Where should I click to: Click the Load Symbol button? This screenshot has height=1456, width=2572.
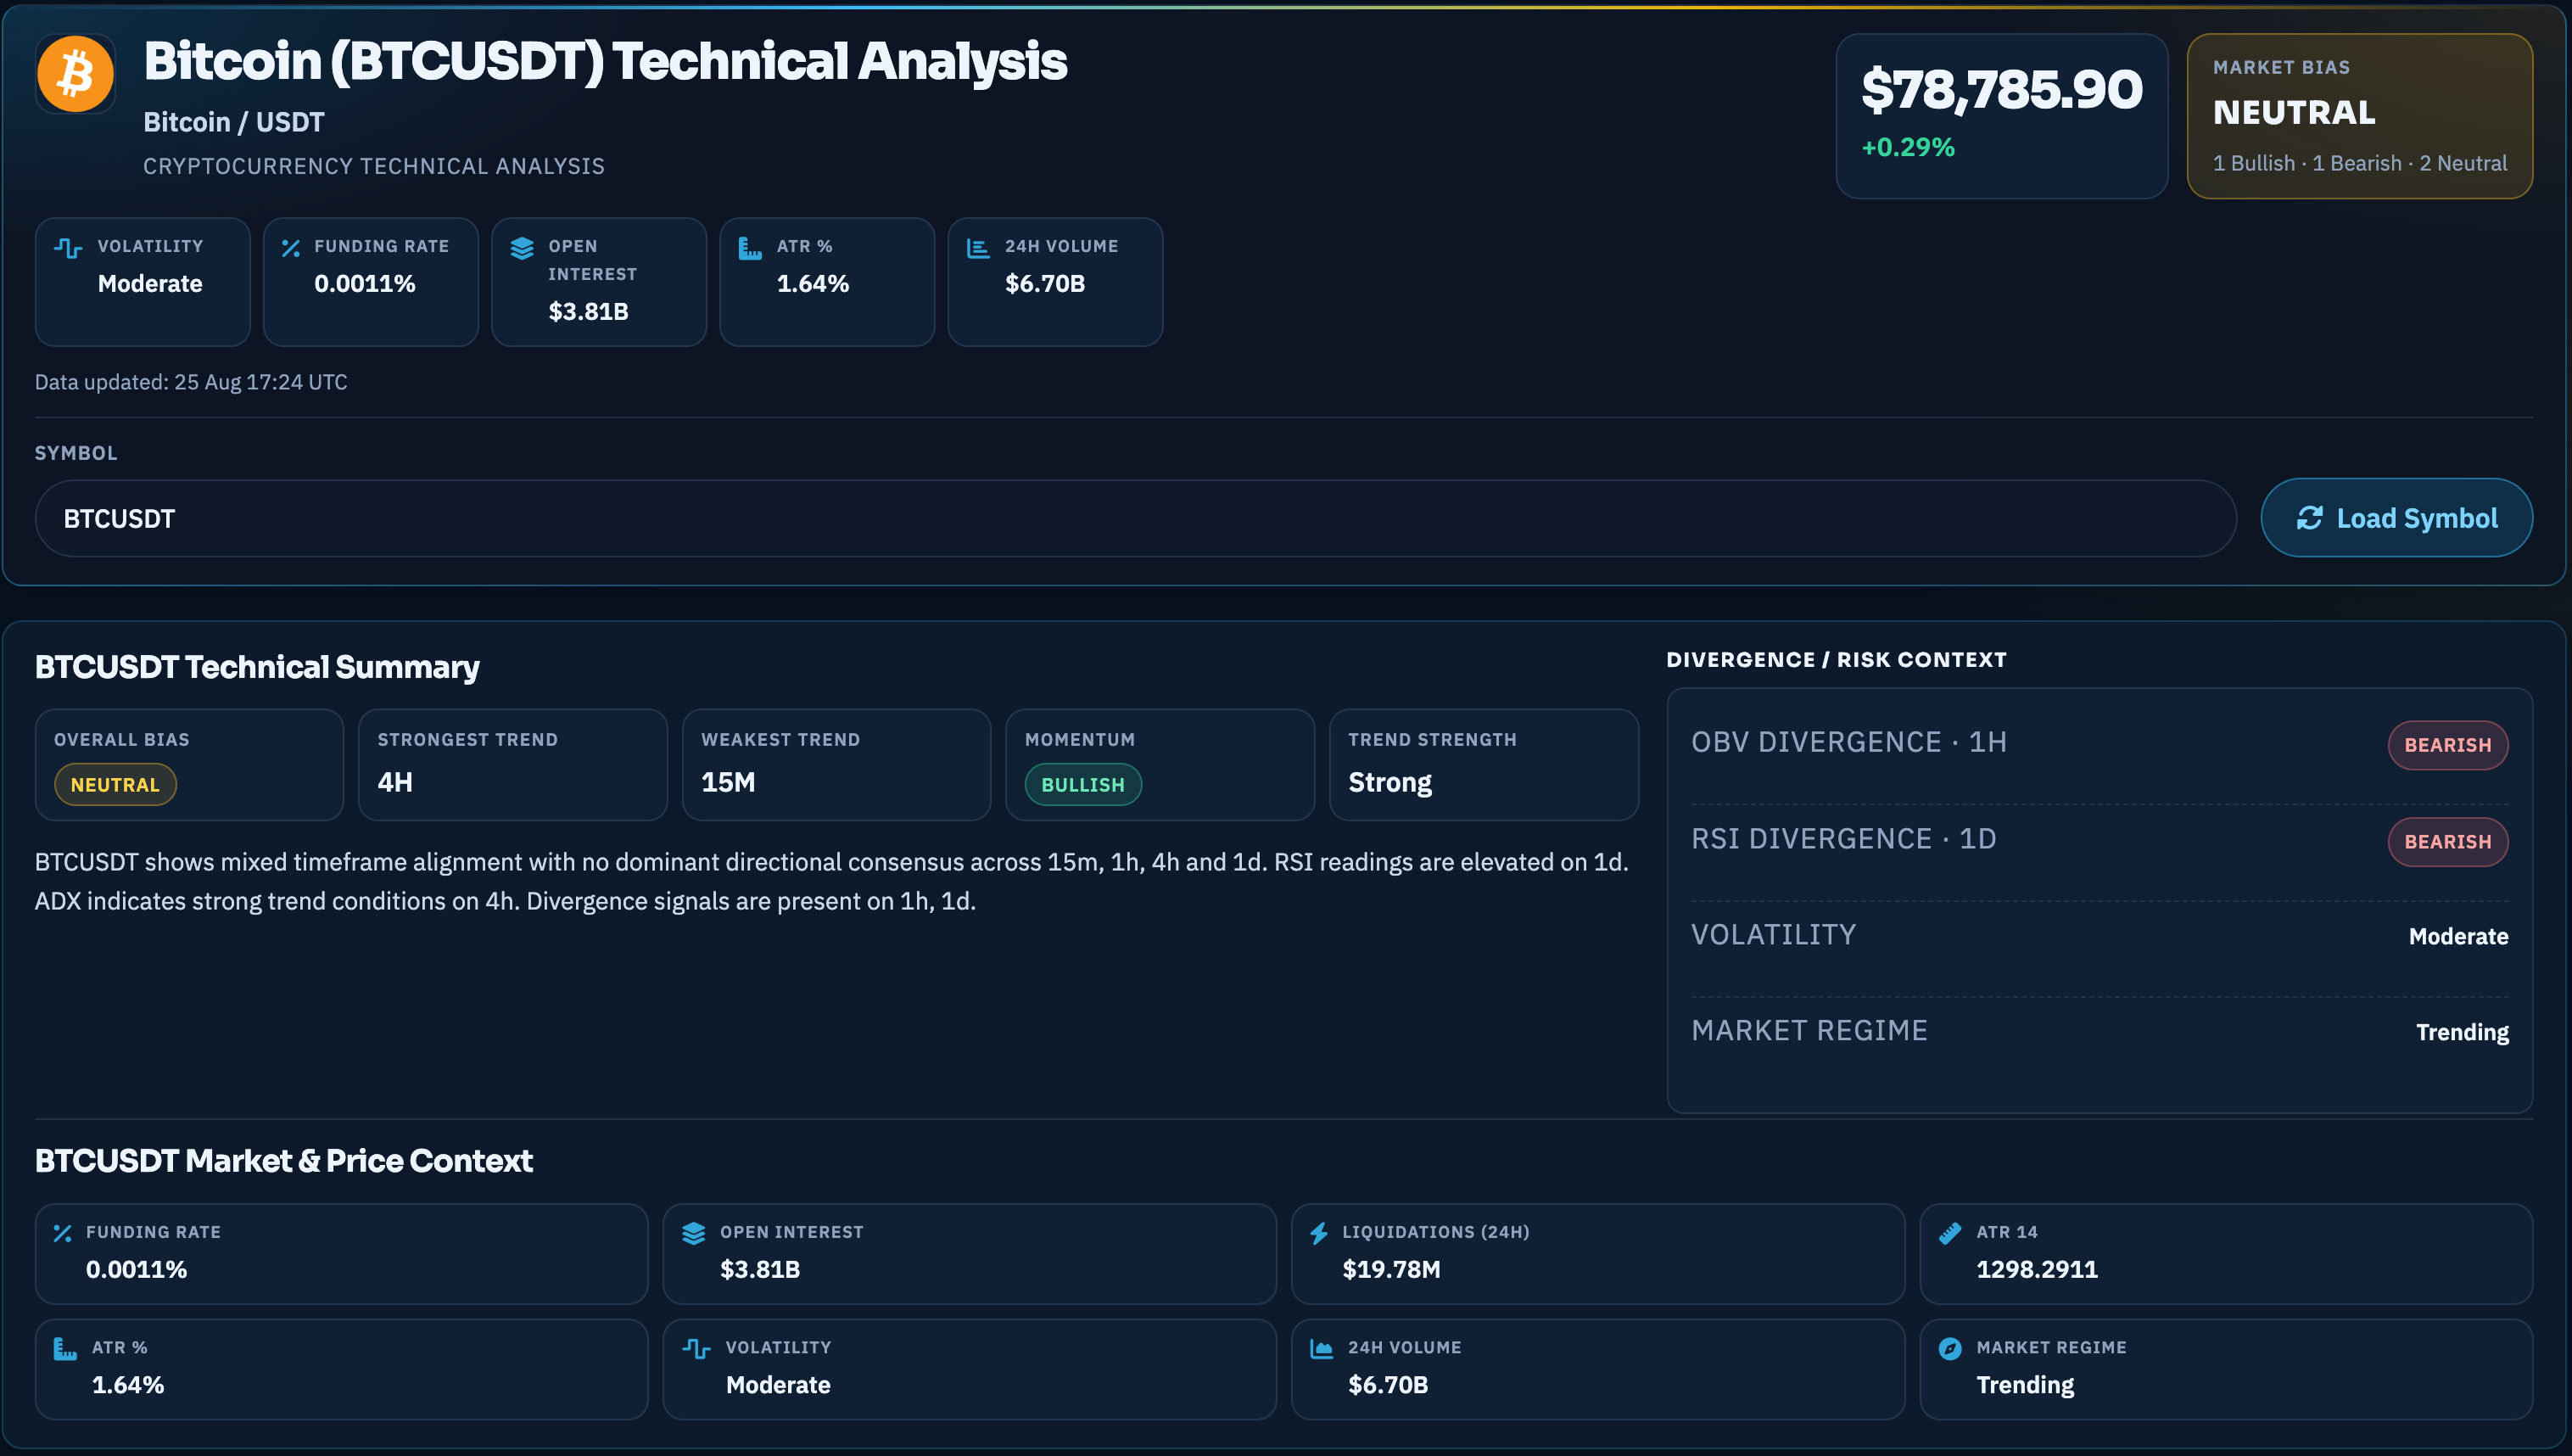(2396, 518)
